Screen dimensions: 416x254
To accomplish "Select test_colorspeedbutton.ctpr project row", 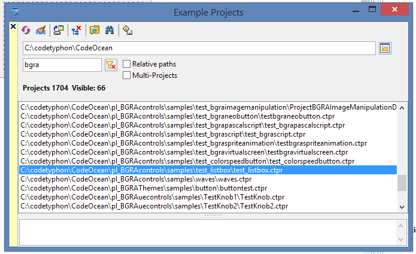I will [208, 161].
